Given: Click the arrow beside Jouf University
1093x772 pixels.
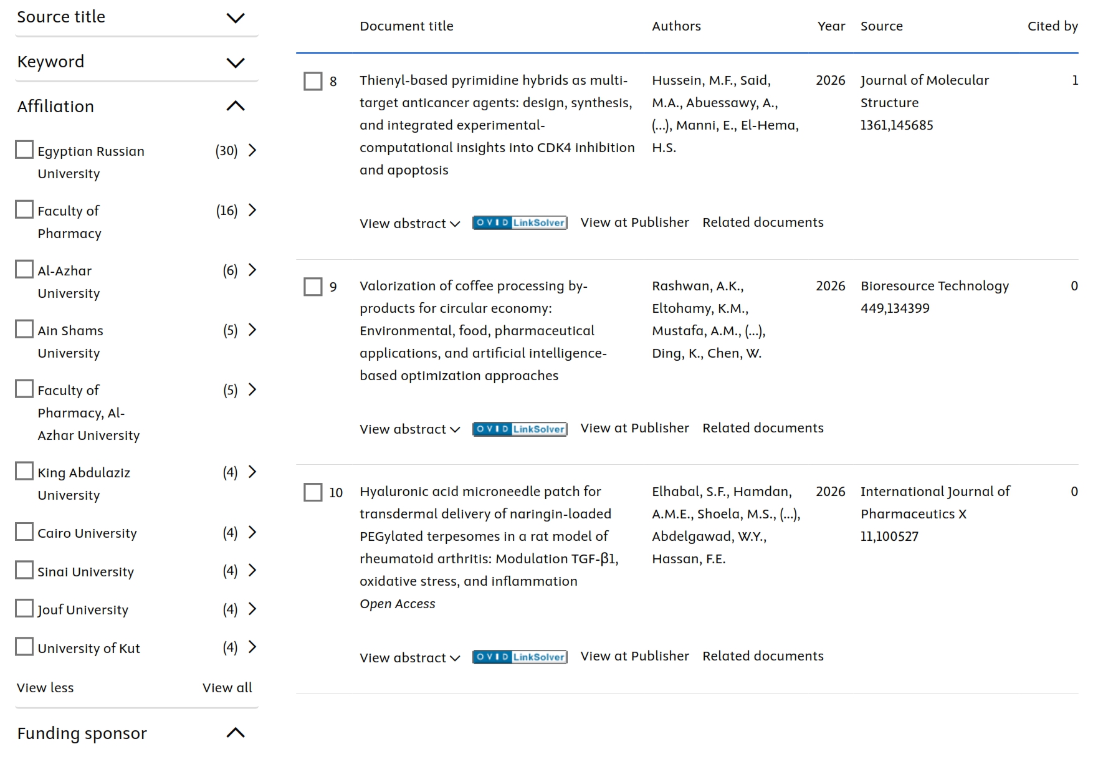Looking at the screenshot, I should click(252, 609).
